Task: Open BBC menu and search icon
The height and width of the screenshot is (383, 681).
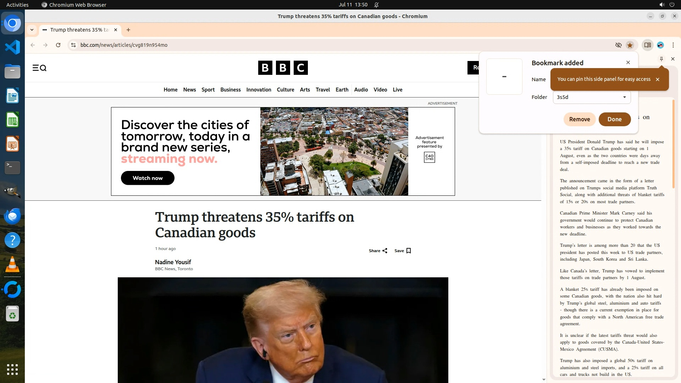Action: [39, 68]
